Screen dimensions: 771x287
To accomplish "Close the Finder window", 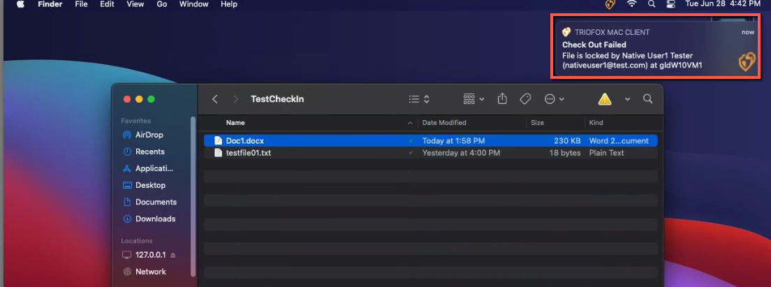I will [x=127, y=98].
